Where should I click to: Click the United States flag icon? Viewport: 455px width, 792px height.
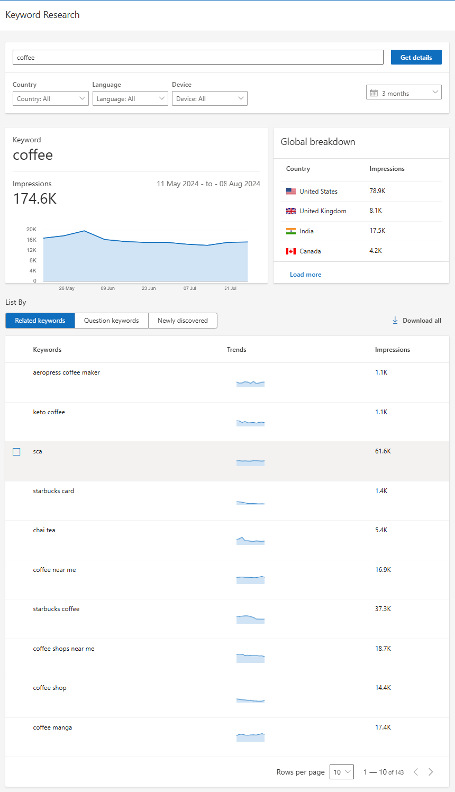click(291, 192)
